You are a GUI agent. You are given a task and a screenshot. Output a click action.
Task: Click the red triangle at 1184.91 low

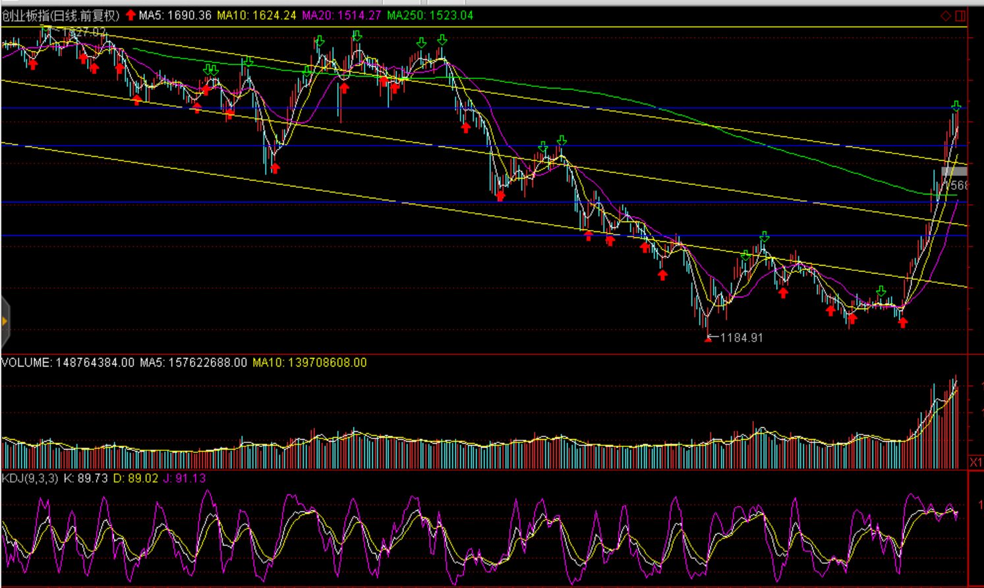pos(709,339)
